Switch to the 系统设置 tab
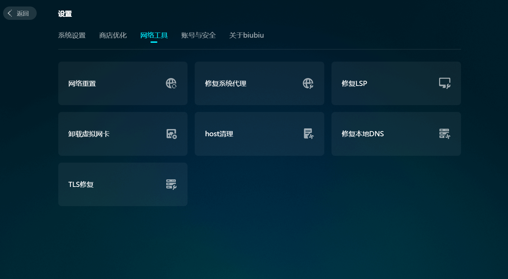 click(72, 35)
